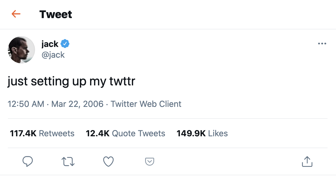Click the "just setting up my twttr" text
The image size is (336, 177).
pyautogui.click(x=71, y=81)
